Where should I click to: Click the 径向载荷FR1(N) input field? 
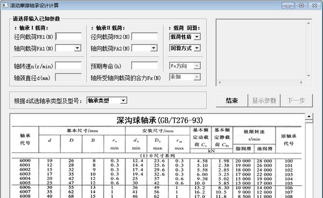[x=68, y=37]
